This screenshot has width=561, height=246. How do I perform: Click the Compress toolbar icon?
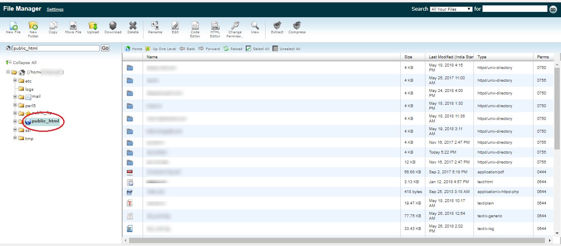[x=297, y=28]
